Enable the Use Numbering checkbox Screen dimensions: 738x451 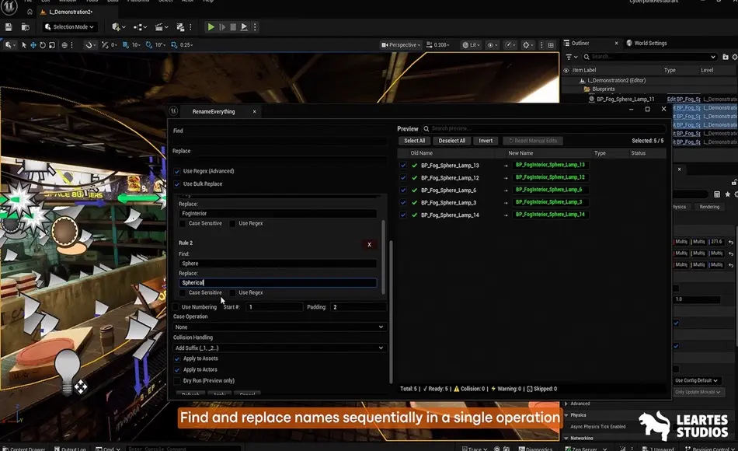tap(176, 307)
